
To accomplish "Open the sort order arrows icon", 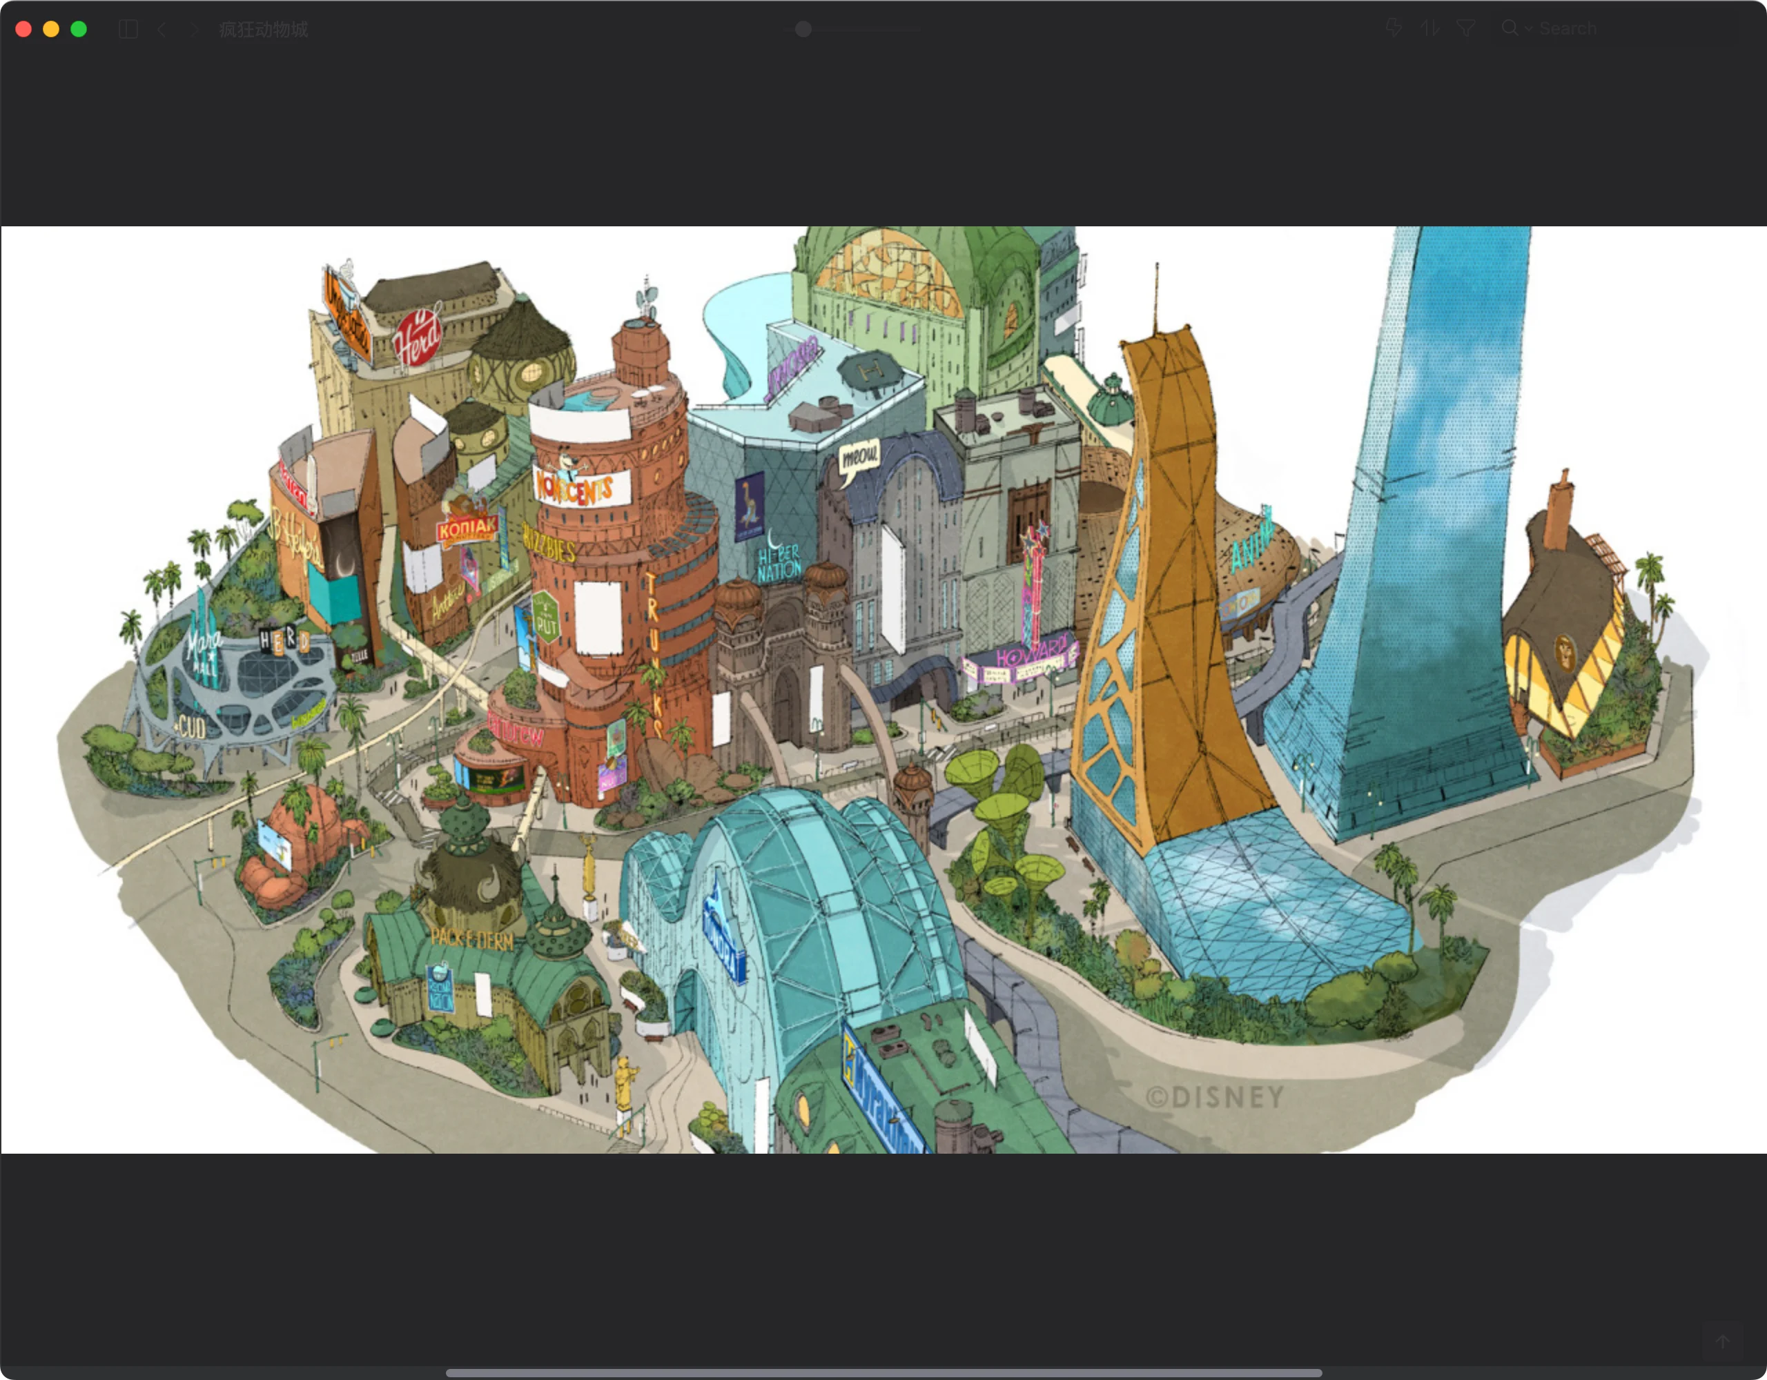I will tap(1430, 28).
